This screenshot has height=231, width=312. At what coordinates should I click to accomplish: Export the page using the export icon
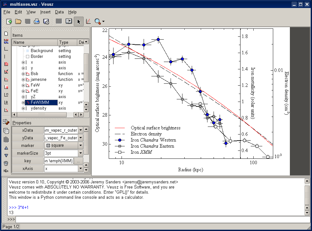click(x=46, y=21)
